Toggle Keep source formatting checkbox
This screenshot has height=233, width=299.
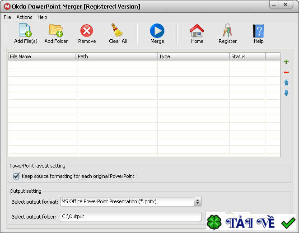tap(16, 176)
